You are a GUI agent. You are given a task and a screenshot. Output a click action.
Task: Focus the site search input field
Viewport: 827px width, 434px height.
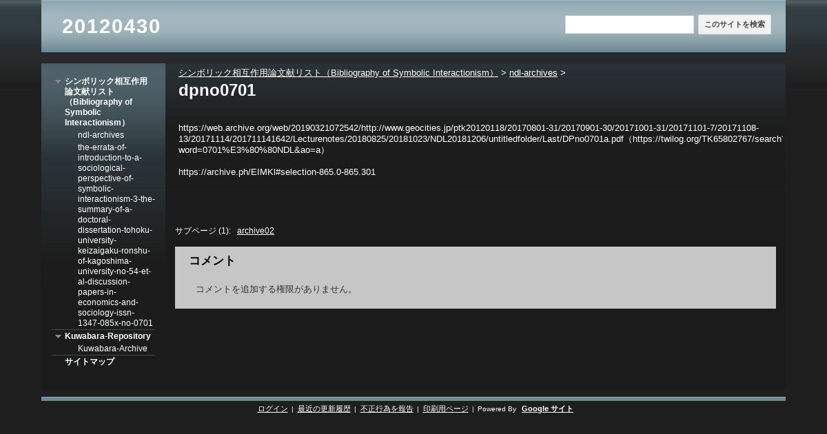click(629, 24)
